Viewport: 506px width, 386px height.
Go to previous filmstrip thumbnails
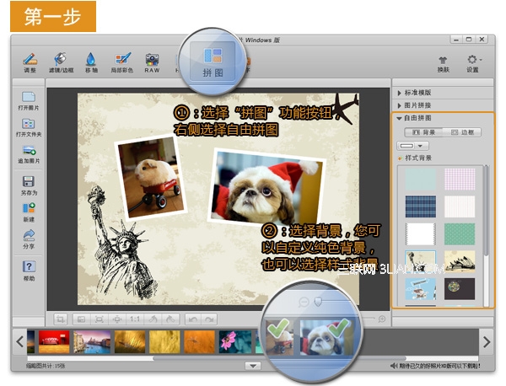click(20, 341)
